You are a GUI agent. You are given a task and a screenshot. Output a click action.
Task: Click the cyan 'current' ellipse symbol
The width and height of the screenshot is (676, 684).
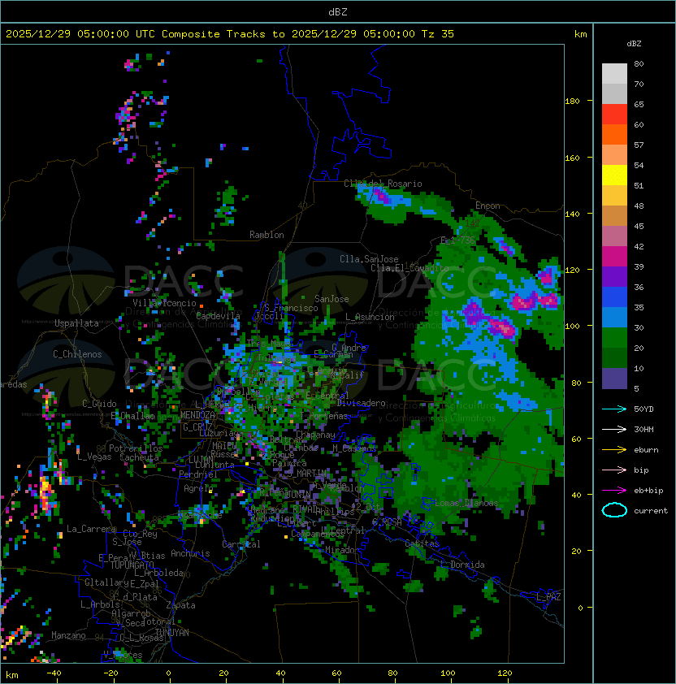pyautogui.click(x=614, y=510)
